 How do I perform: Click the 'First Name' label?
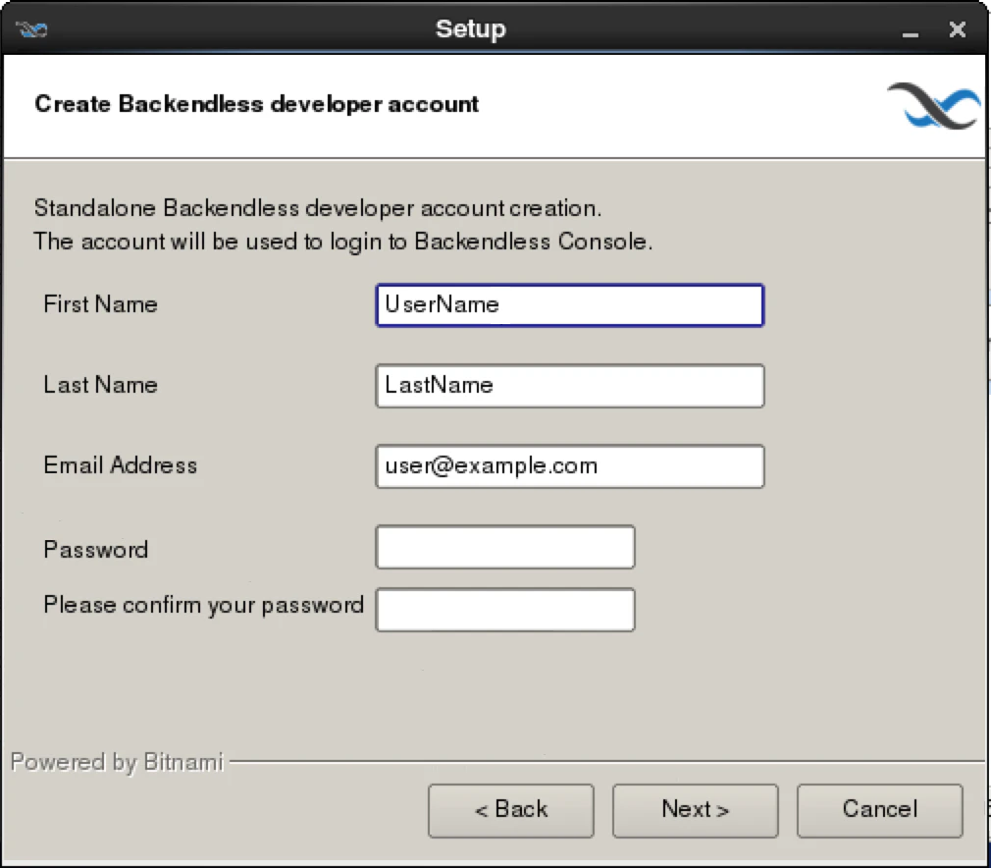click(100, 304)
